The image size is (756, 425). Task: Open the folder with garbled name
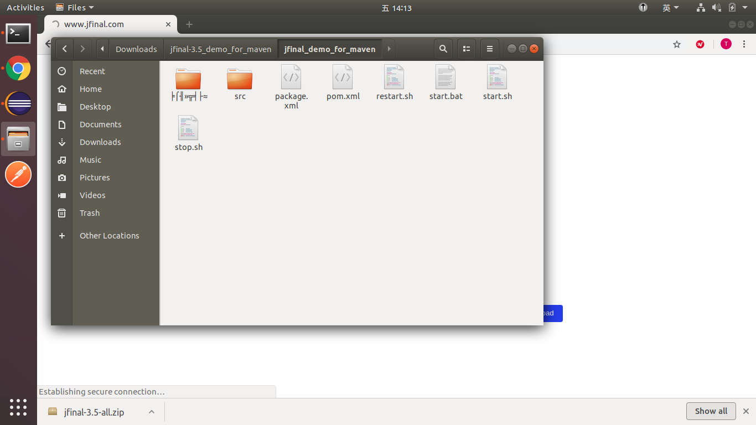[189, 83]
